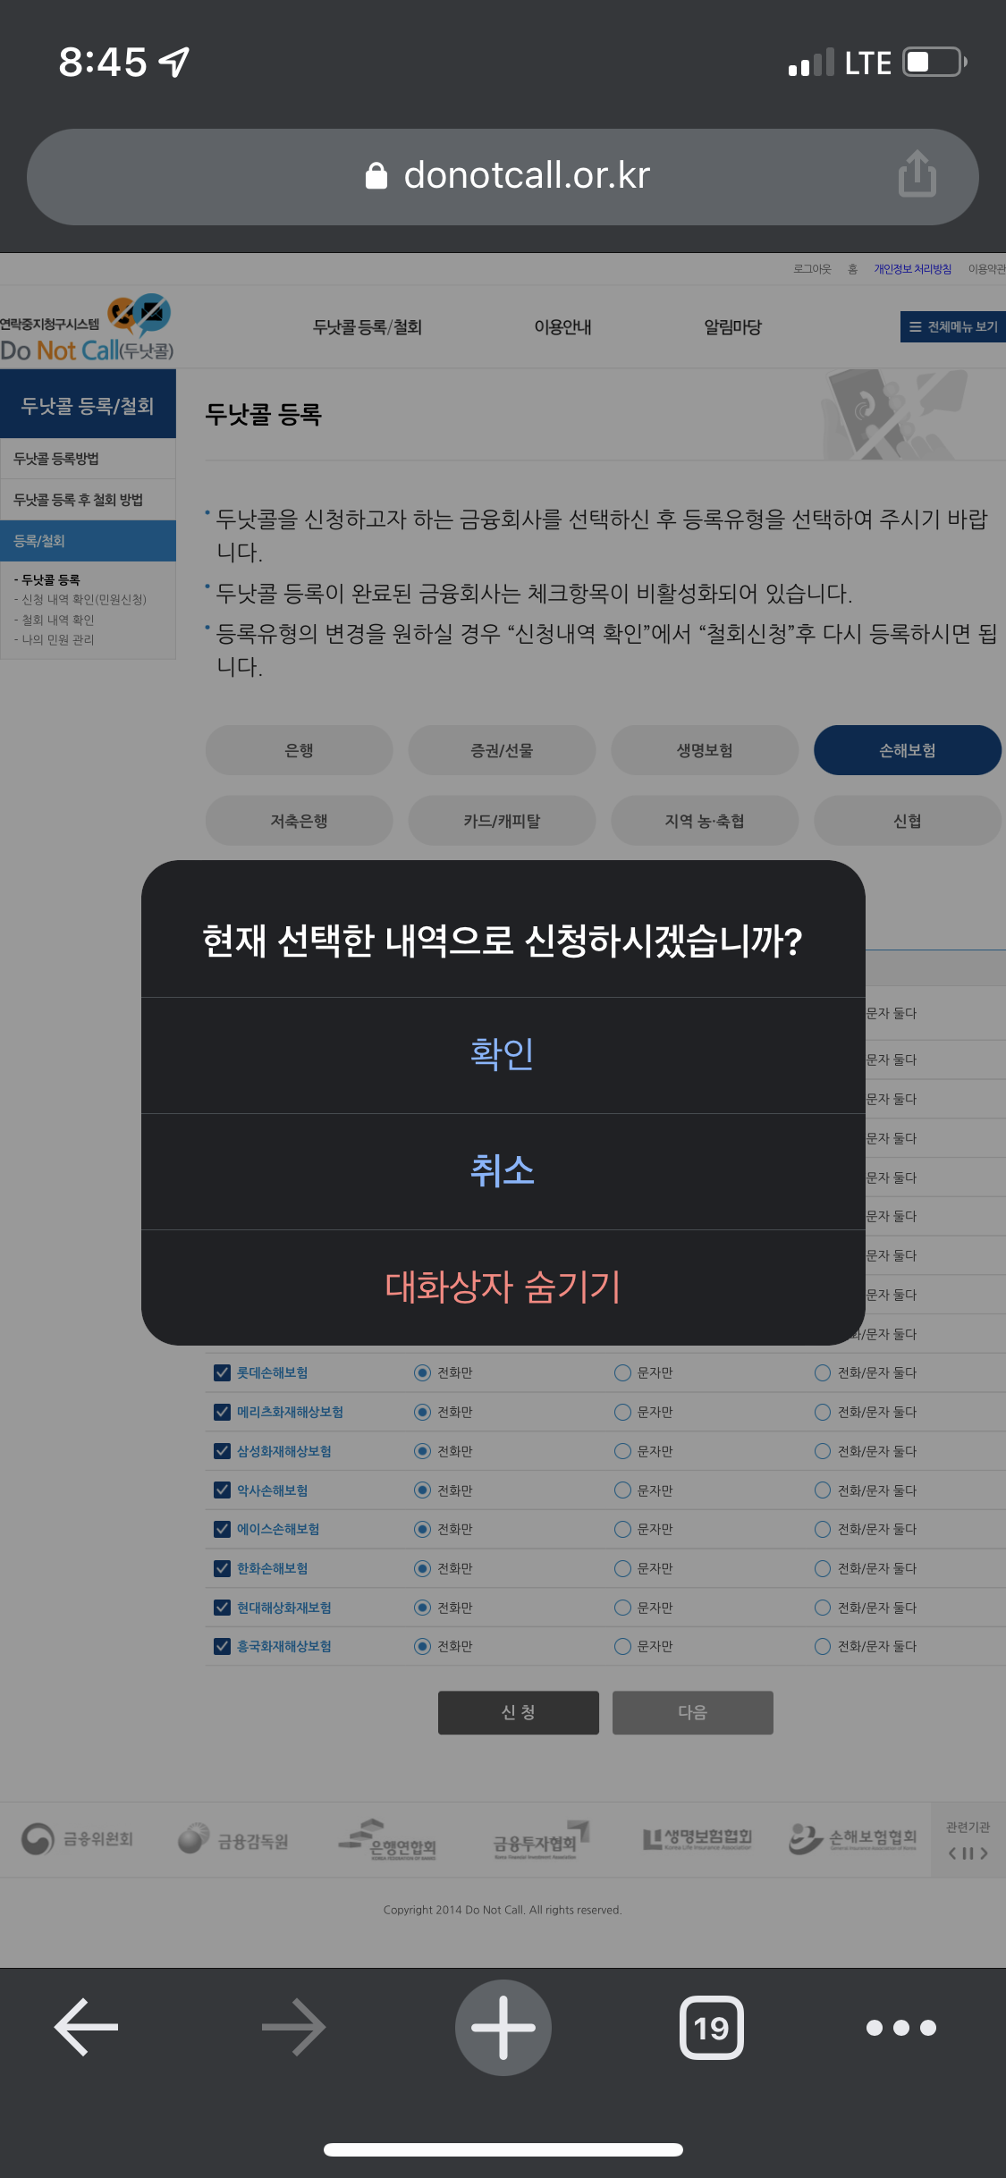Select 문자만 radio for 악사손해보험
1006x2178 pixels.
(x=622, y=1490)
